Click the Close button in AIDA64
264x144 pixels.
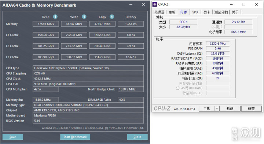click(137, 137)
